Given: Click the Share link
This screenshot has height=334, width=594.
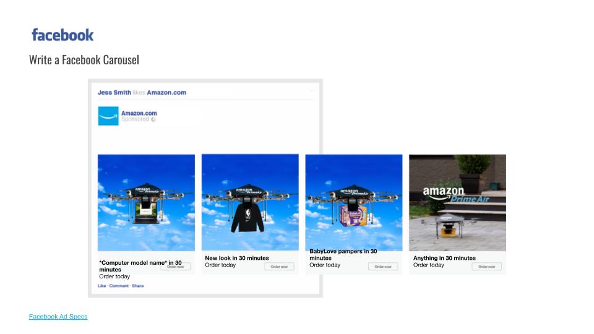Looking at the screenshot, I should pyautogui.click(x=138, y=286).
